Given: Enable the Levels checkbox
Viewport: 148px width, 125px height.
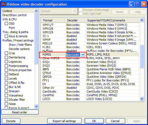Looking at the screenshot, I should click(x=6, y=78).
